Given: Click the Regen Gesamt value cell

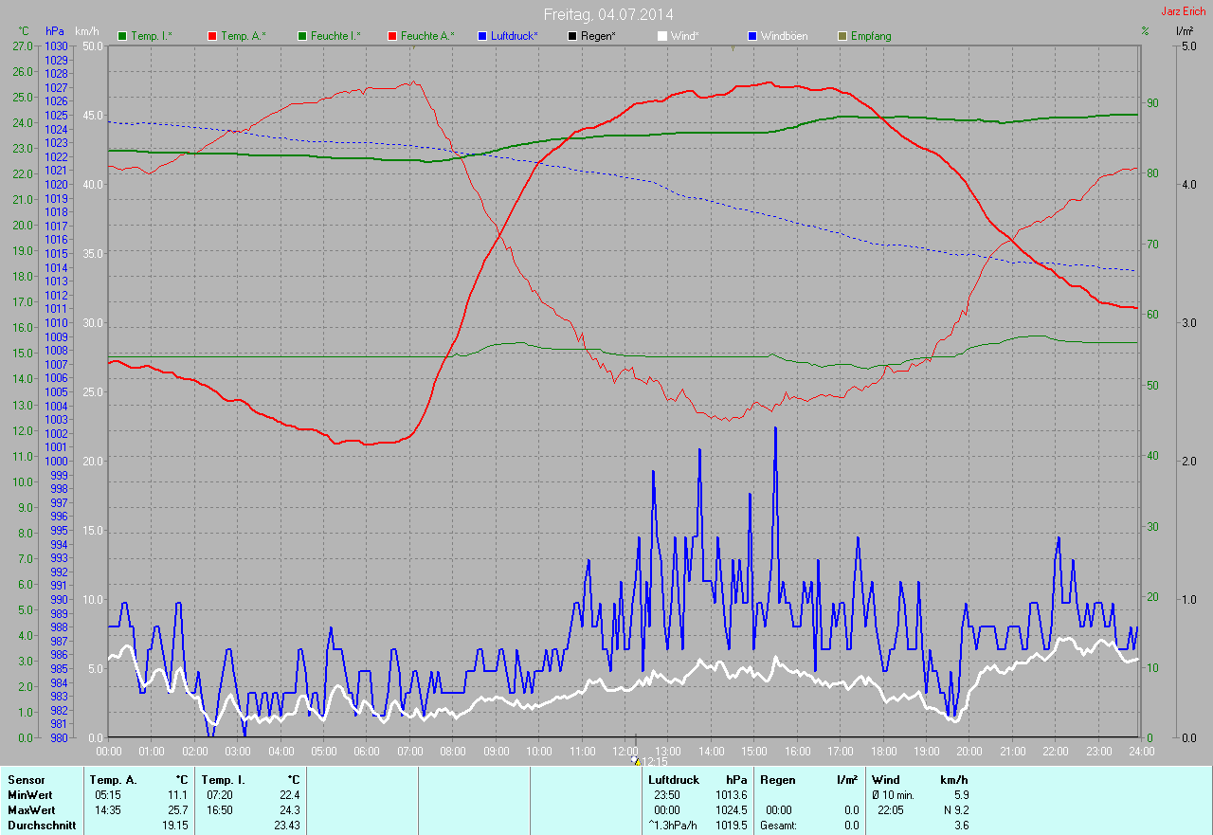Looking at the screenshot, I should [x=851, y=826].
